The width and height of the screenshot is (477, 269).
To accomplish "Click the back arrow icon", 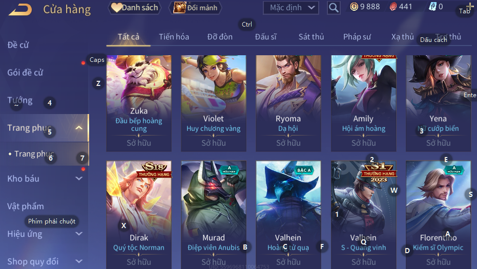I will tap(20, 9).
